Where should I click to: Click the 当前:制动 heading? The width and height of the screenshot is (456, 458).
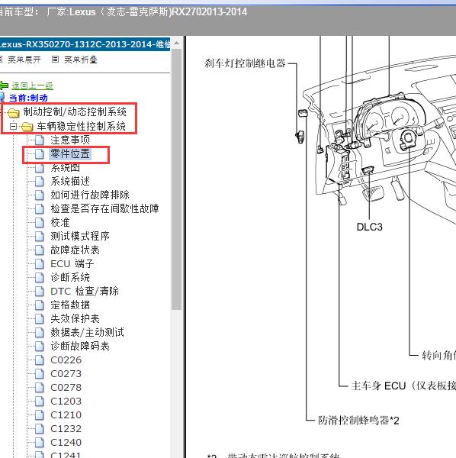28,98
